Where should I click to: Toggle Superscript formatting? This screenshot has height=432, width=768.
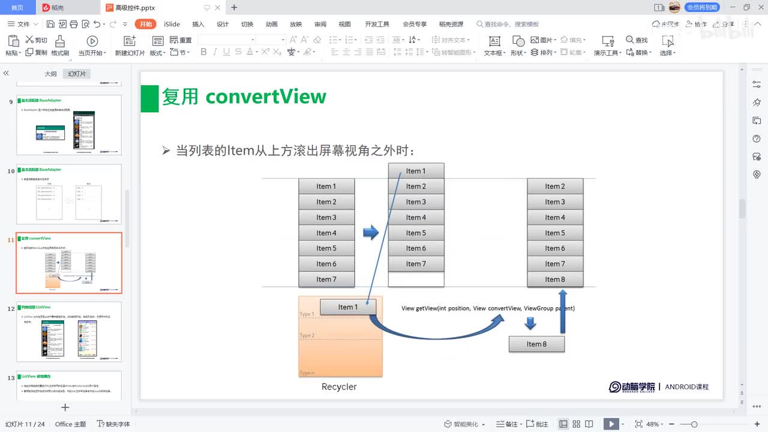(x=265, y=52)
